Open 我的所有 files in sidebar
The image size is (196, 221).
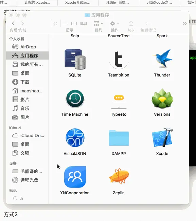[x=27, y=64]
